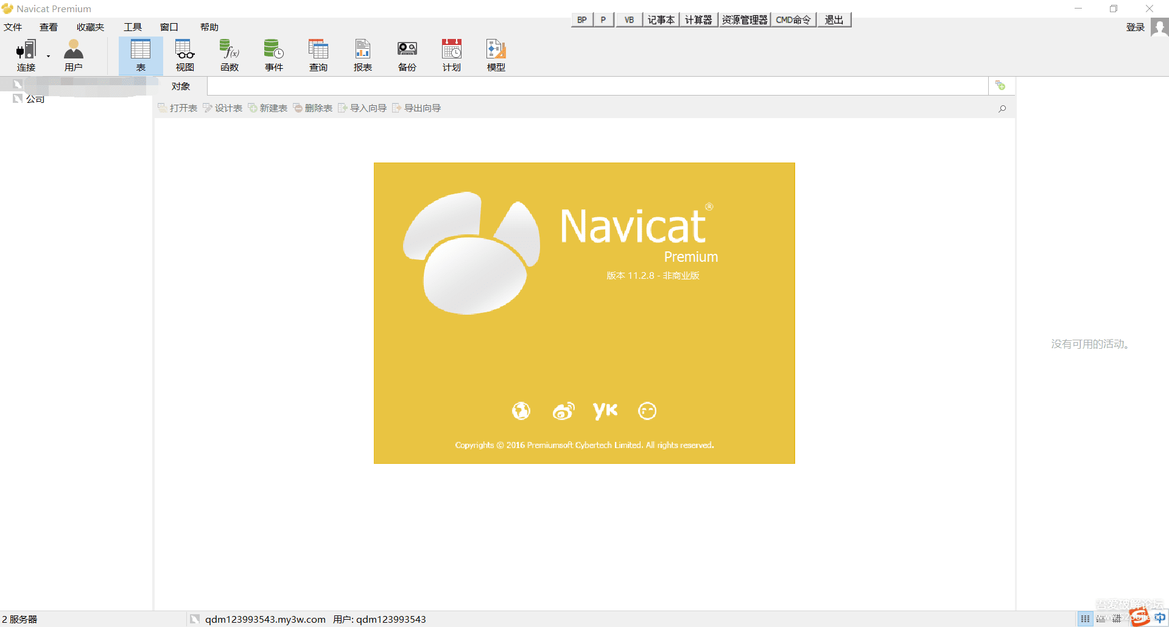Open the 收藏夹 menu
Image resolution: width=1169 pixels, height=627 pixels.
90,27
